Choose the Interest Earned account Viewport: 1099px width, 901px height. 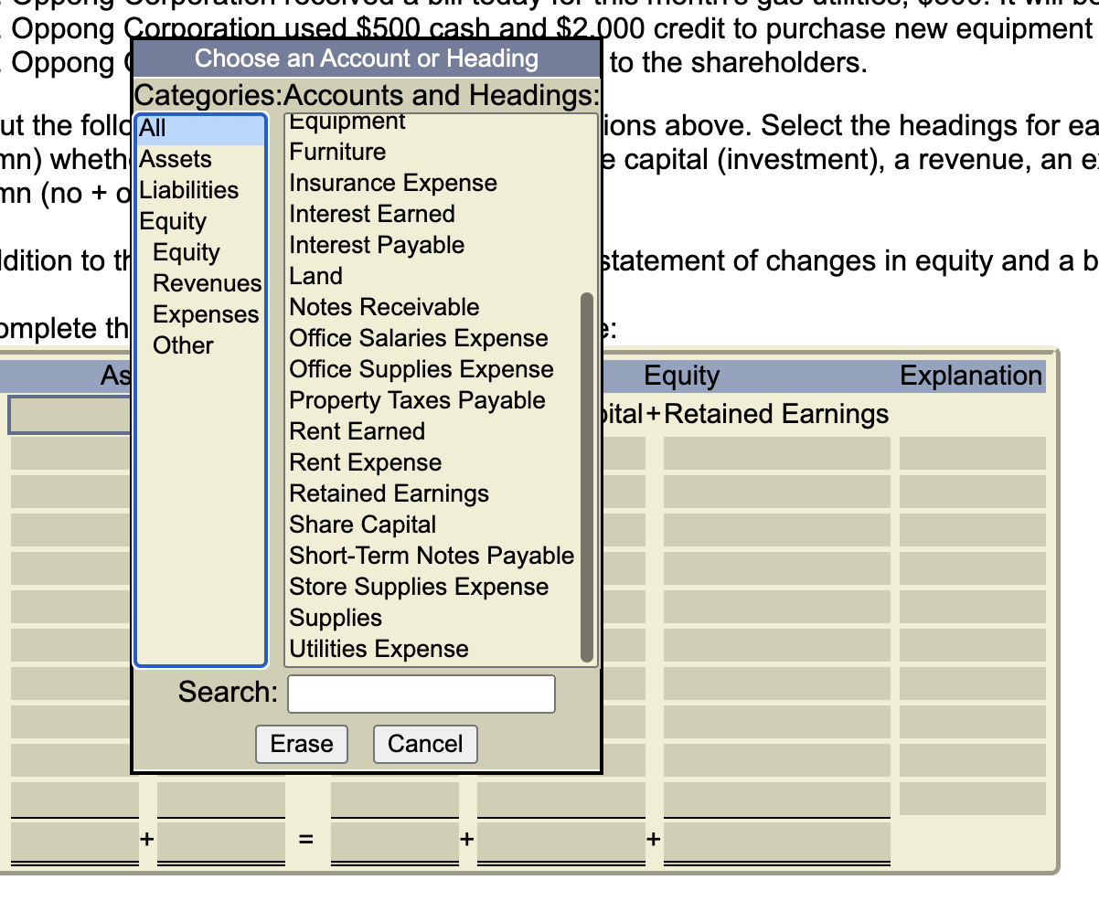(x=433, y=214)
